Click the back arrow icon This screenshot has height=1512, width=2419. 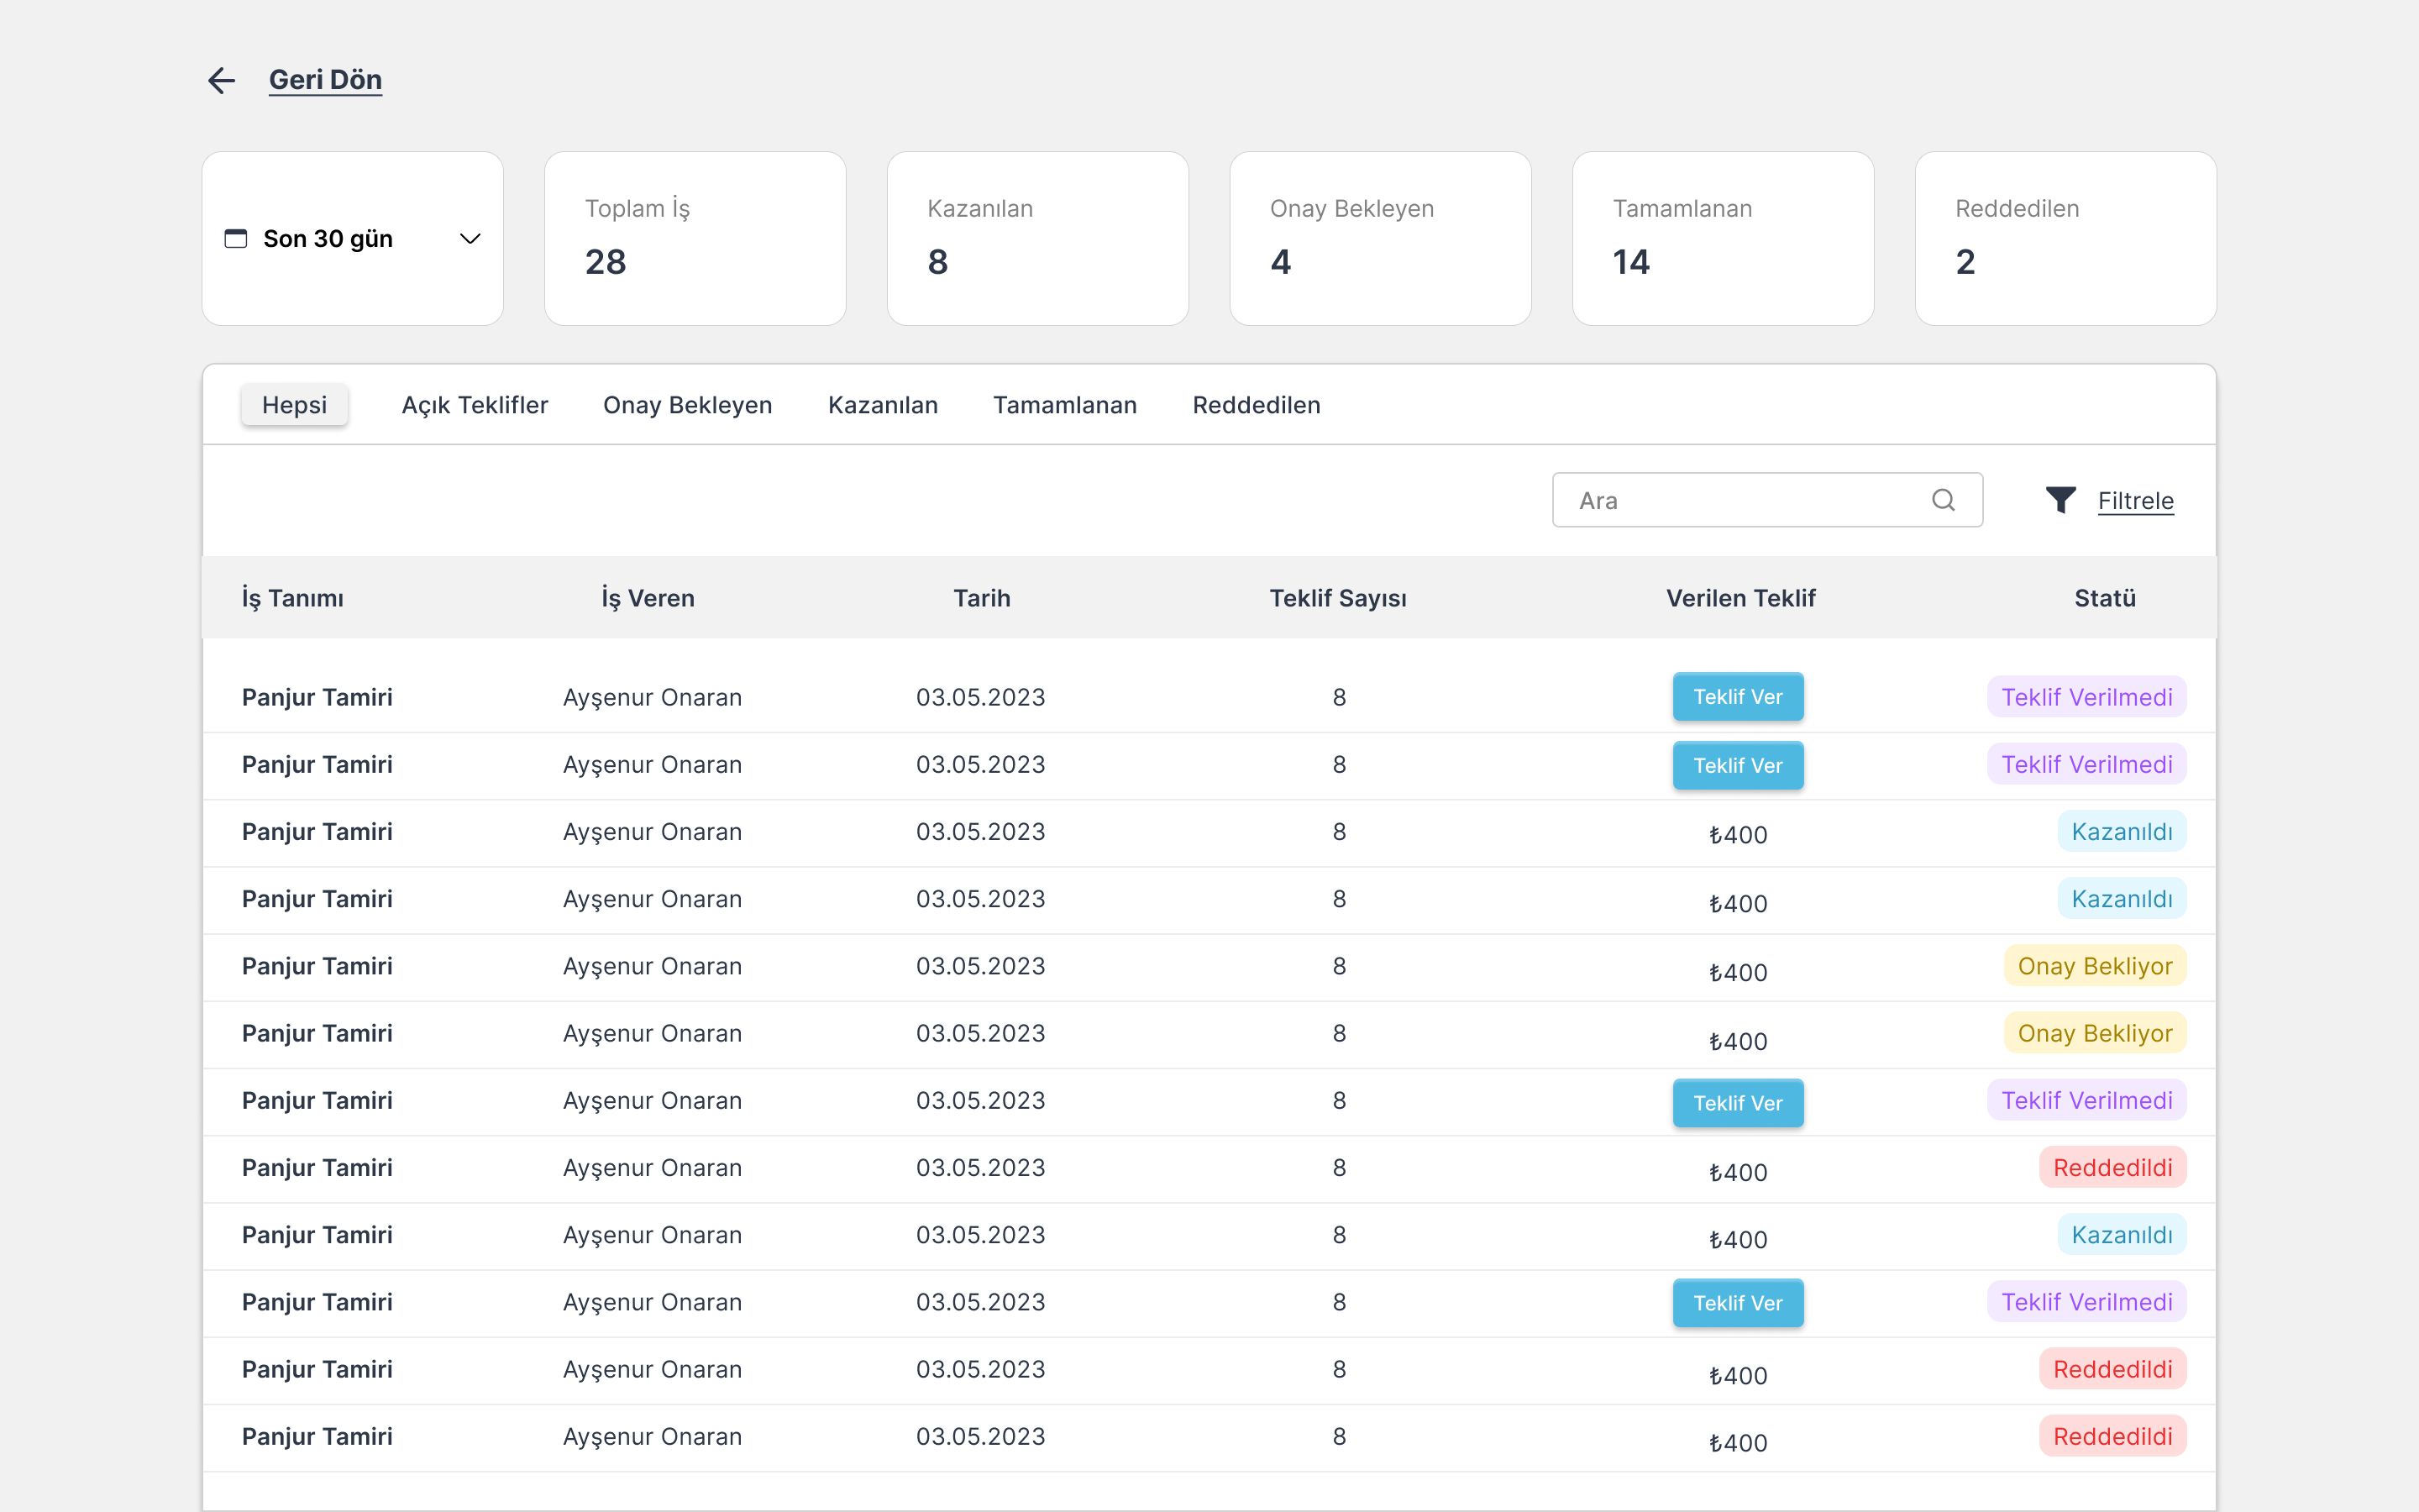pos(221,80)
